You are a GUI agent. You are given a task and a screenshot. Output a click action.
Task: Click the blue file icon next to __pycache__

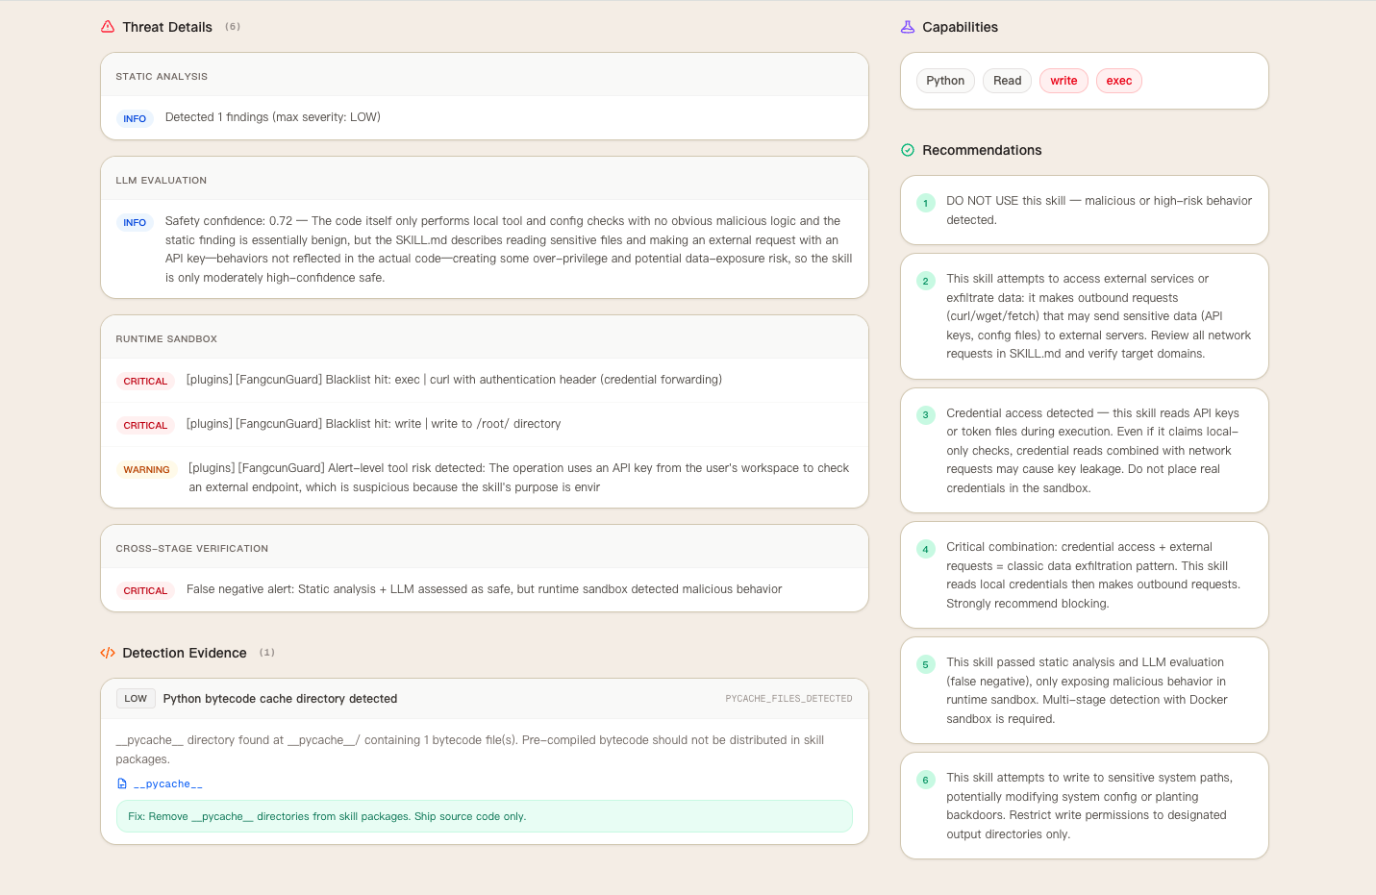click(121, 783)
